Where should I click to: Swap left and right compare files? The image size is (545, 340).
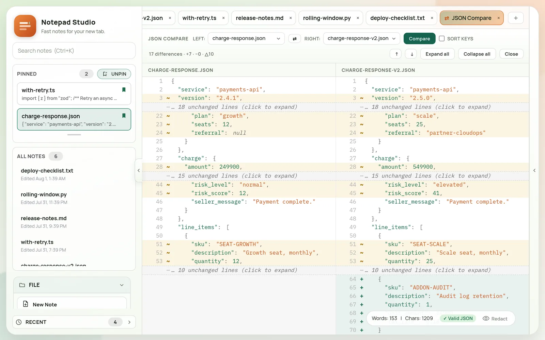coord(295,39)
